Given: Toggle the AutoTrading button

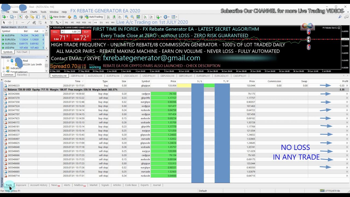Looking at the screenshot, I should coord(94,17).
